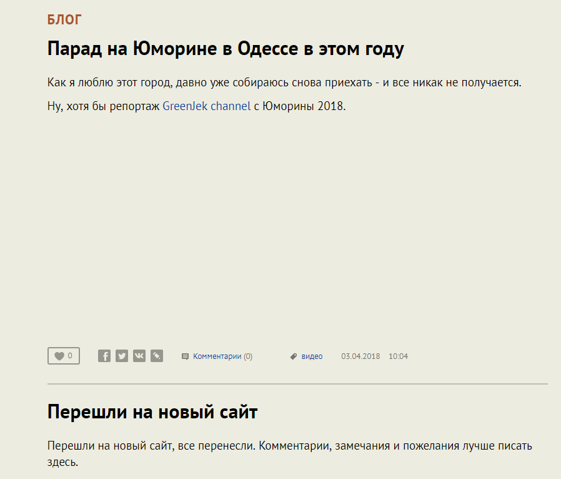561x479 pixels.
Task: Click the post time 10:04
Action: point(398,356)
